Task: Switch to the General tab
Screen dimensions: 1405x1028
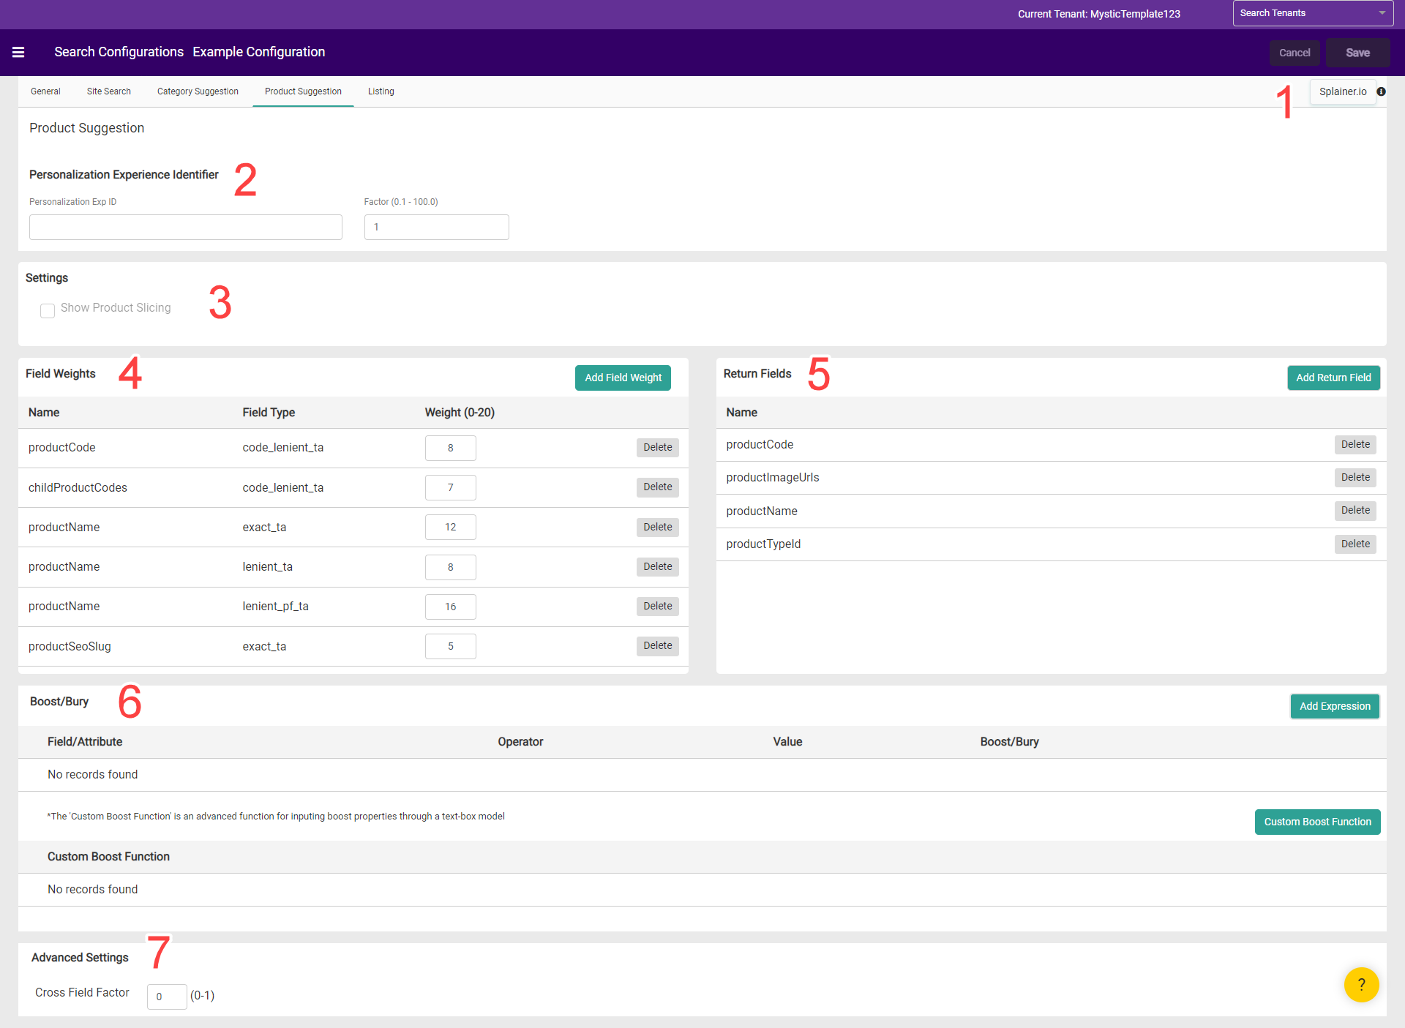Action: 45,91
